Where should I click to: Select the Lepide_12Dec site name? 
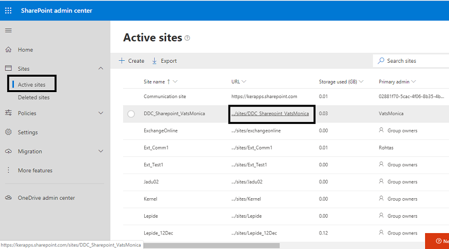pos(158,233)
